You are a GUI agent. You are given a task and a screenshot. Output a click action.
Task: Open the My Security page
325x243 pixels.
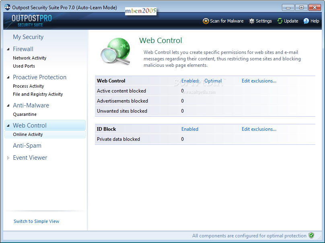[x=28, y=37]
